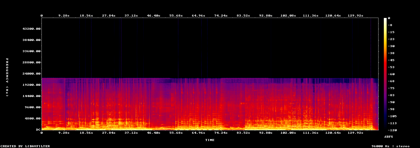Click the 18.56s marker on bottom axis
The width and height of the screenshot is (420, 148).
click(86, 133)
